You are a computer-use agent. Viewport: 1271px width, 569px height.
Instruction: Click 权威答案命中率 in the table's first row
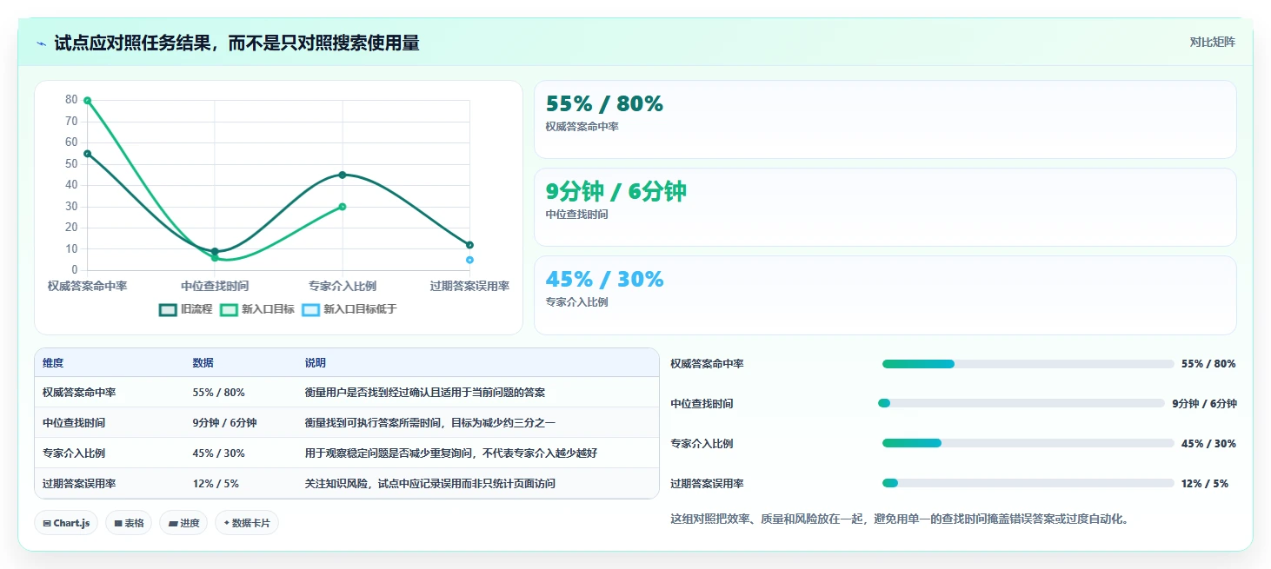[x=79, y=393]
